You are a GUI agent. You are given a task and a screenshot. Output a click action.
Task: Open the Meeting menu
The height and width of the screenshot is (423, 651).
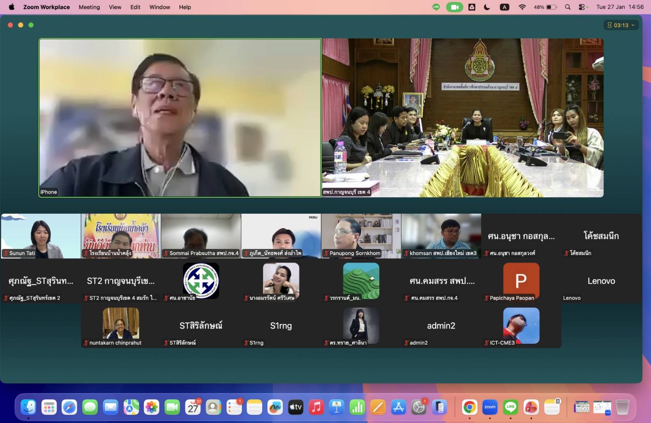coord(89,7)
